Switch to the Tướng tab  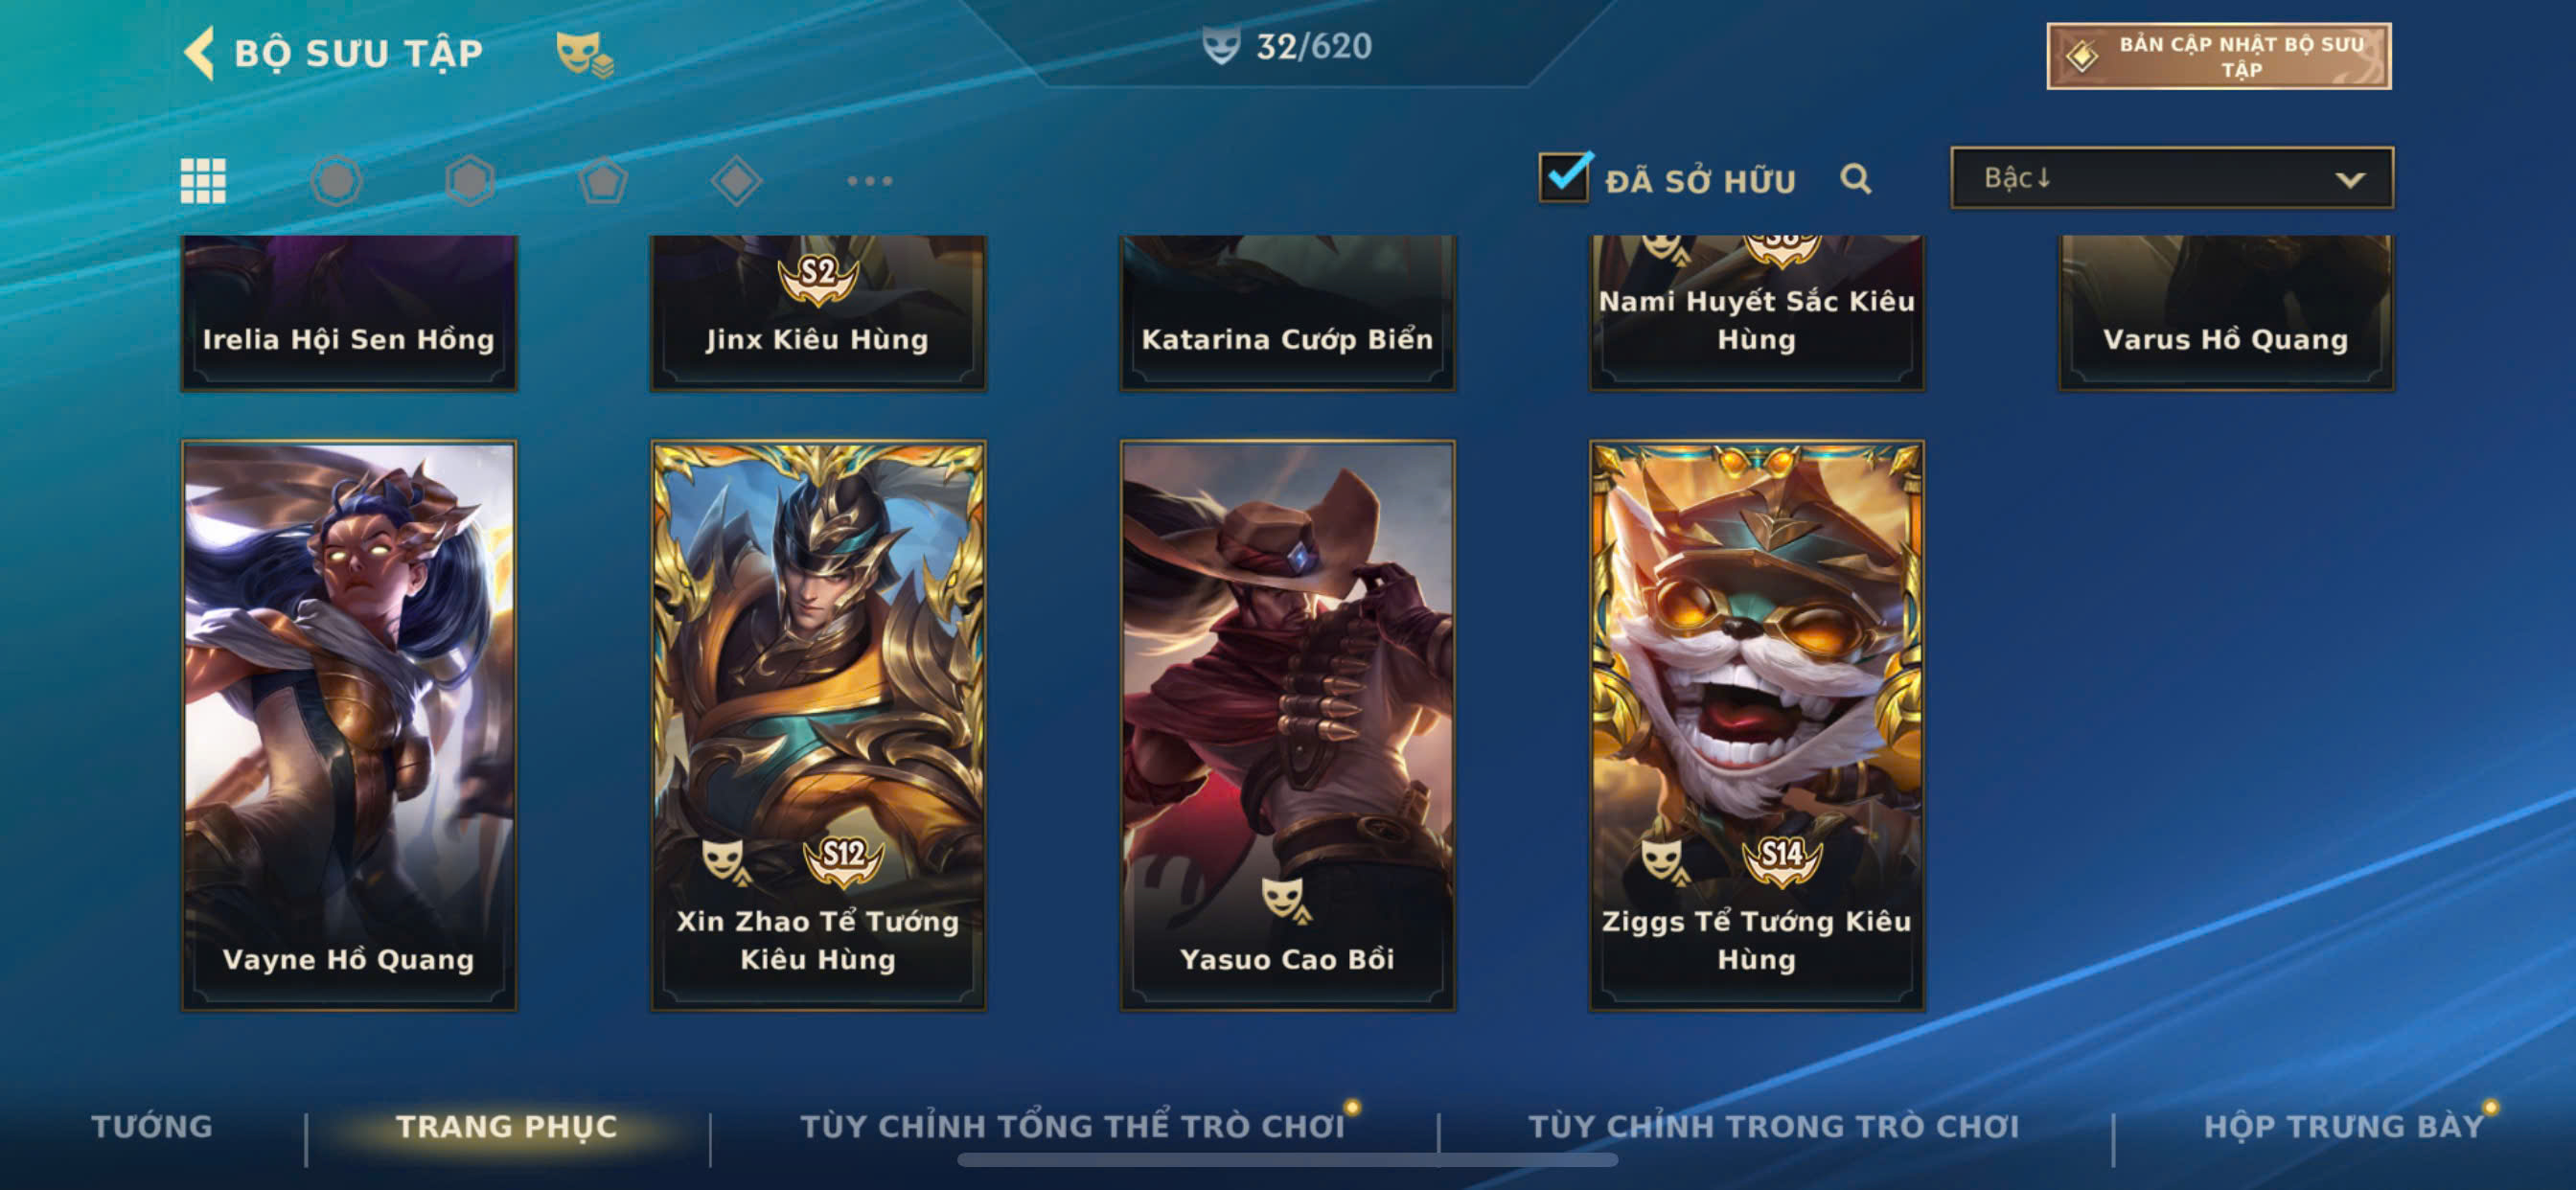[x=152, y=1126]
